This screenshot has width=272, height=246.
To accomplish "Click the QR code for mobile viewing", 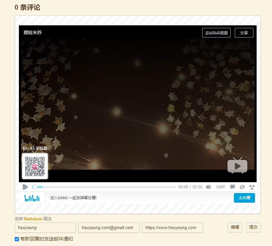I will click(x=35, y=166).
